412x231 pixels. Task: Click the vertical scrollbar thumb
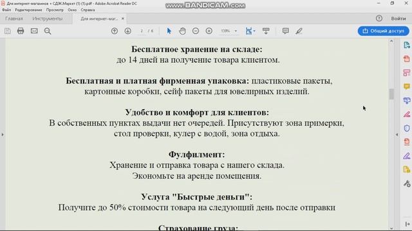click(x=391, y=94)
